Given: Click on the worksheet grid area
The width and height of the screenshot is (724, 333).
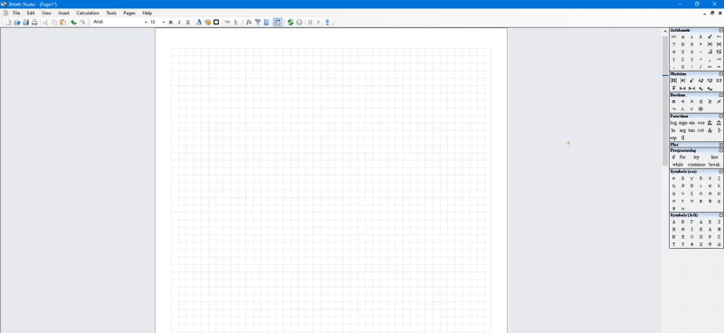Looking at the screenshot, I should pyautogui.click(x=331, y=189).
